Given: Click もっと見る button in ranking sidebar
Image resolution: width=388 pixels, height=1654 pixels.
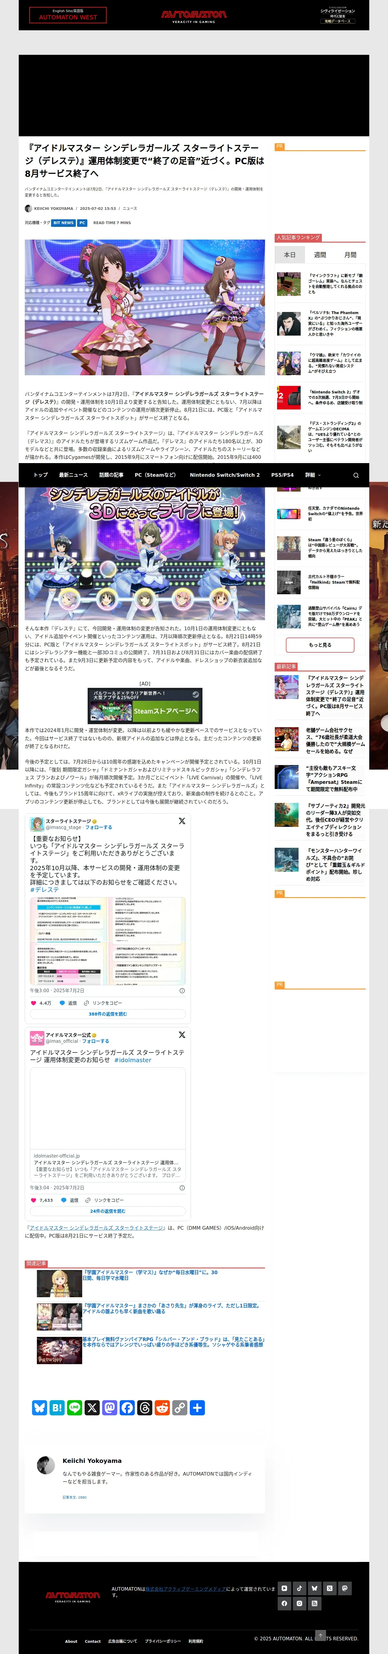Looking at the screenshot, I should pyautogui.click(x=320, y=645).
